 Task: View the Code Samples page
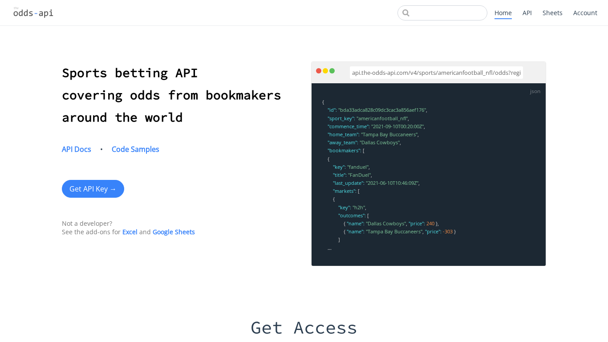click(x=135, y=149)
